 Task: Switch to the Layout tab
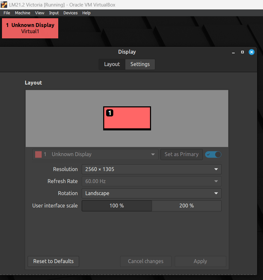112,64
